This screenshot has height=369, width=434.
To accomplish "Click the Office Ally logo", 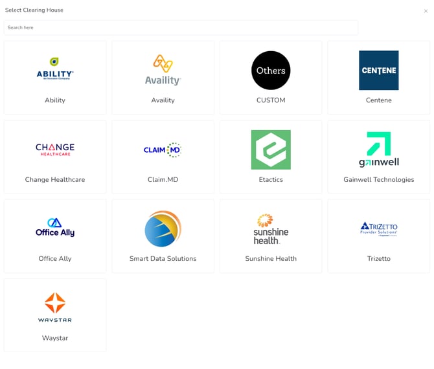I will (55, 228).
